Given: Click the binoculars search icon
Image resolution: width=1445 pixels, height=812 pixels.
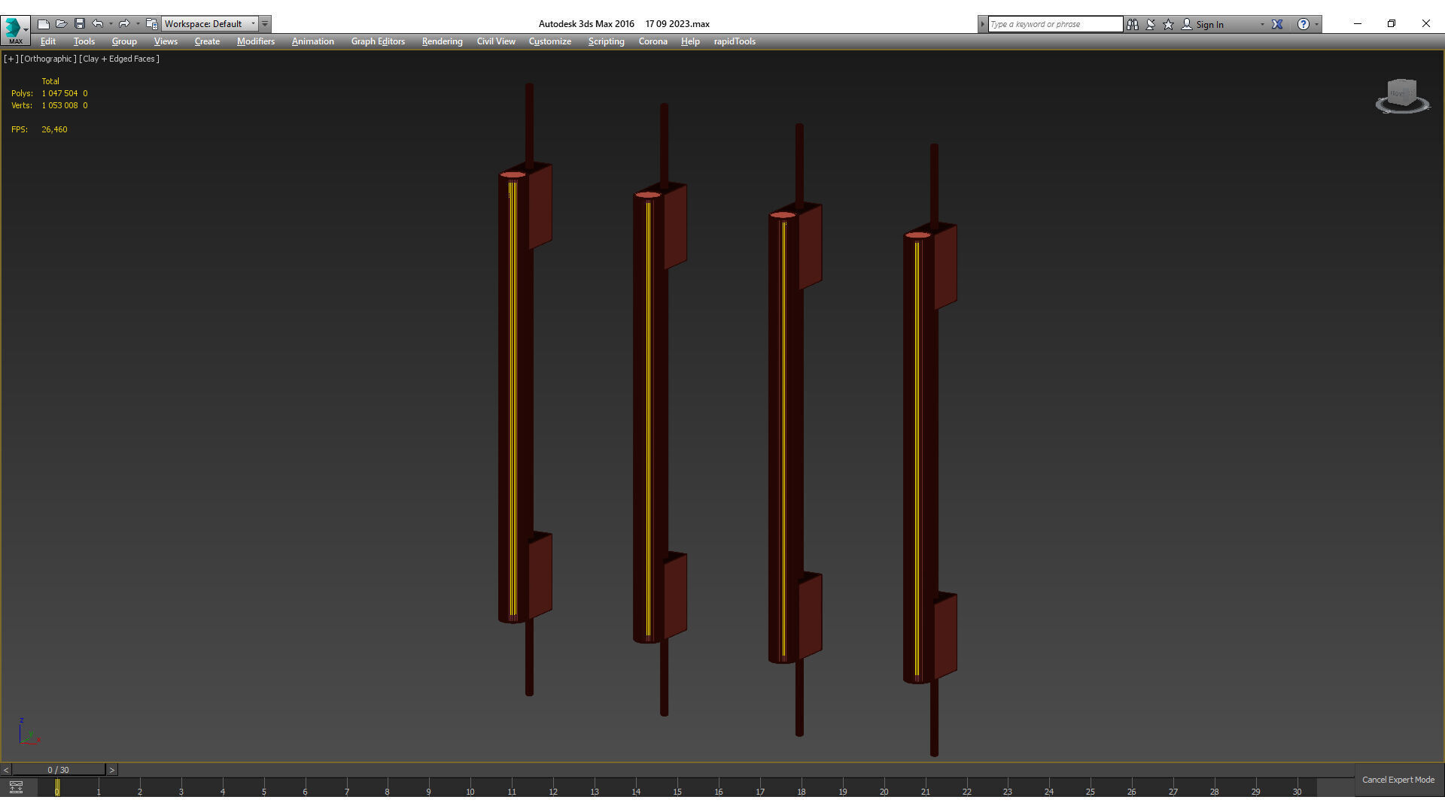Looking at the screenshot, I should [1133, 24].
